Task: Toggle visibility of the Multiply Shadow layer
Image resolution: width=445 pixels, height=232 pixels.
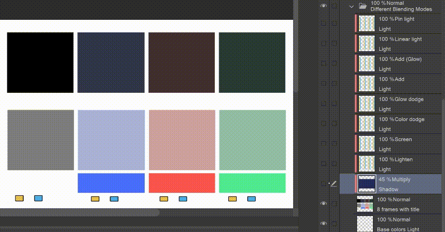Action: point(324,184)
